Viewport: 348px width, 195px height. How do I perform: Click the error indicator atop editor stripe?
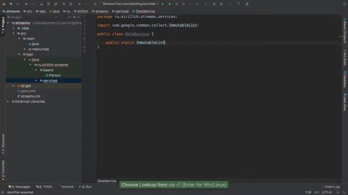pyautogui.click(x=340, y=16)
